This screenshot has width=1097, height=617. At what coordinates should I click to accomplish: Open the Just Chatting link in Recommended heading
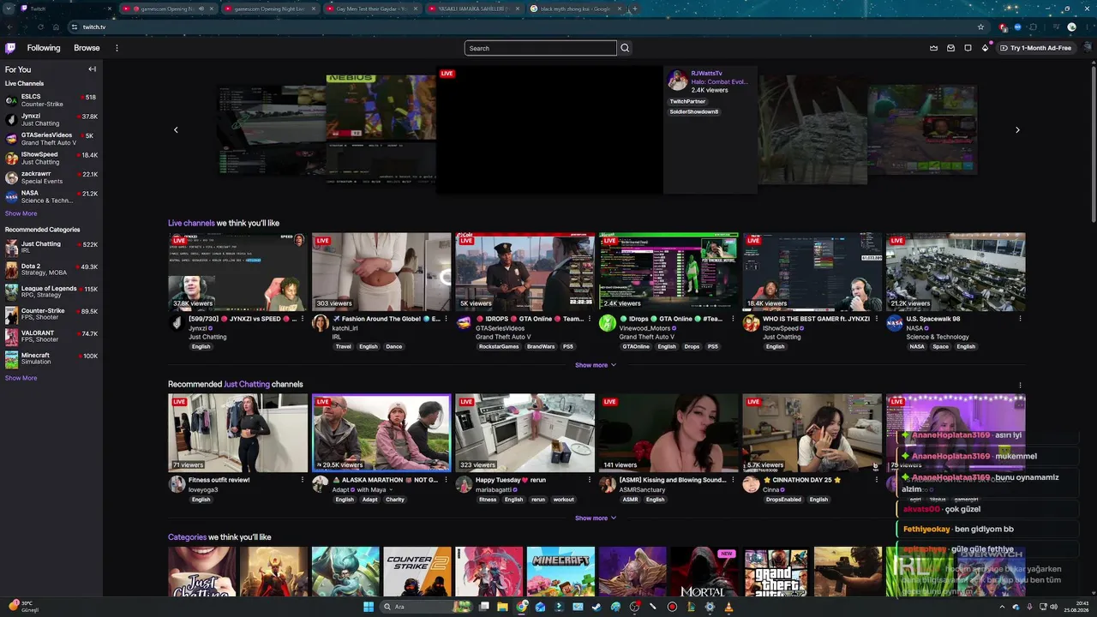click(247, 385)
